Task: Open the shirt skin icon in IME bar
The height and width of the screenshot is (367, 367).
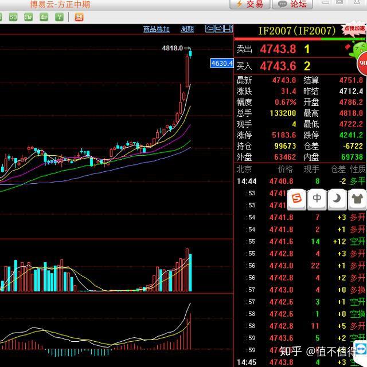Action: point(357,199)
